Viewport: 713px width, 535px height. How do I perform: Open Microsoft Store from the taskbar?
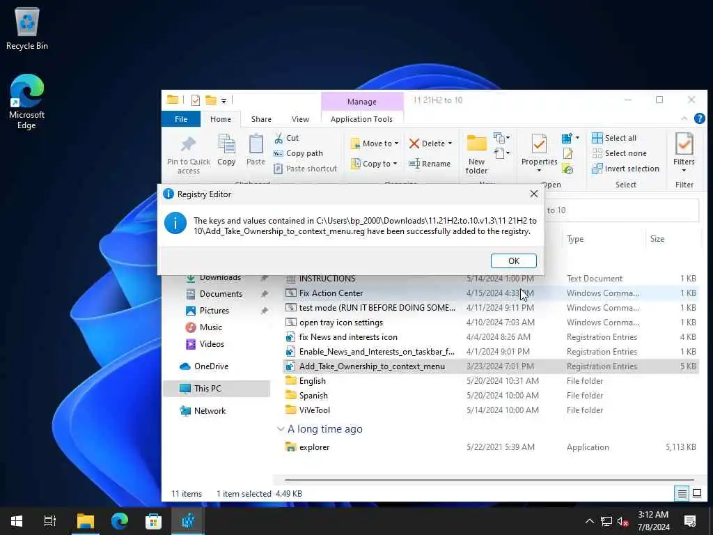click(154, 521)
